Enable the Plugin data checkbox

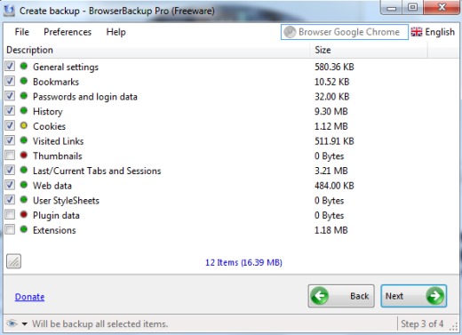[x=10, y=214]
